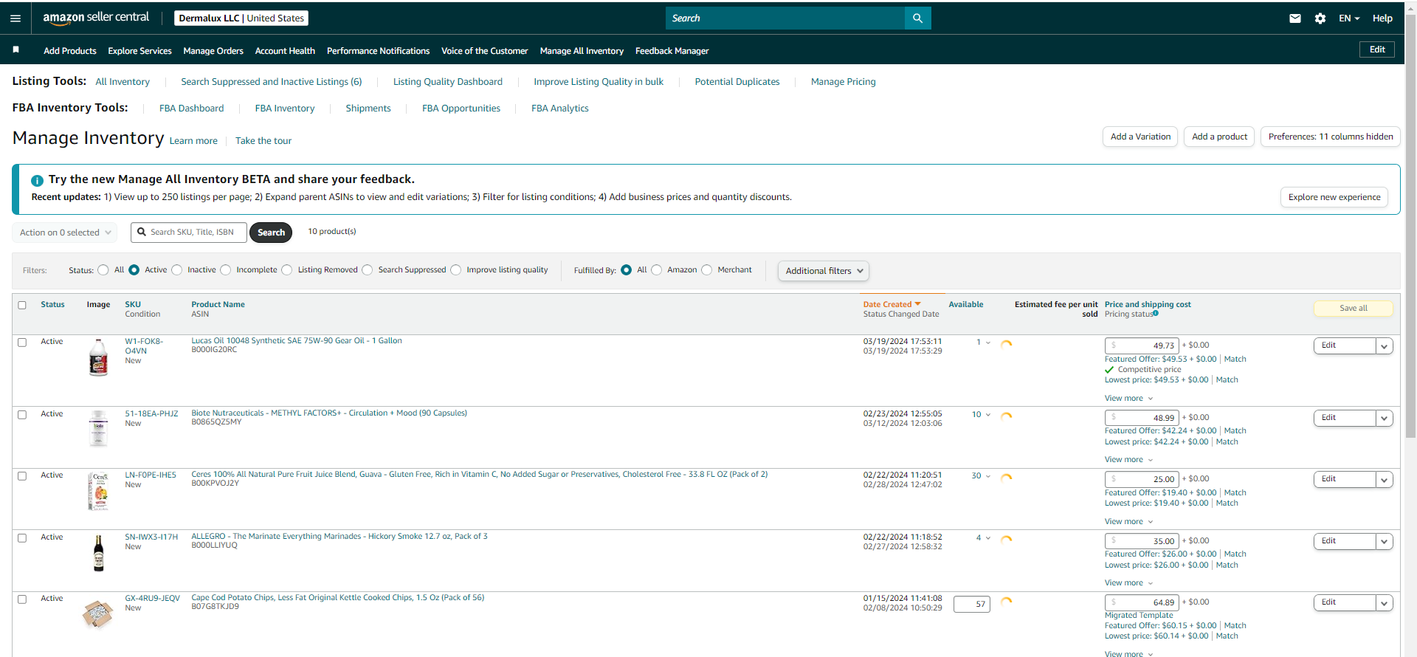The height and width of the screenshot is (657, 1417).
Task: Open the Take the tour link
Action: [x=263, y=141]
